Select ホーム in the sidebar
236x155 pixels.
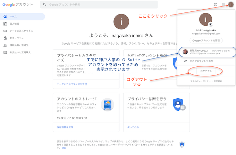pyautogui.click(x=23, y=17)
